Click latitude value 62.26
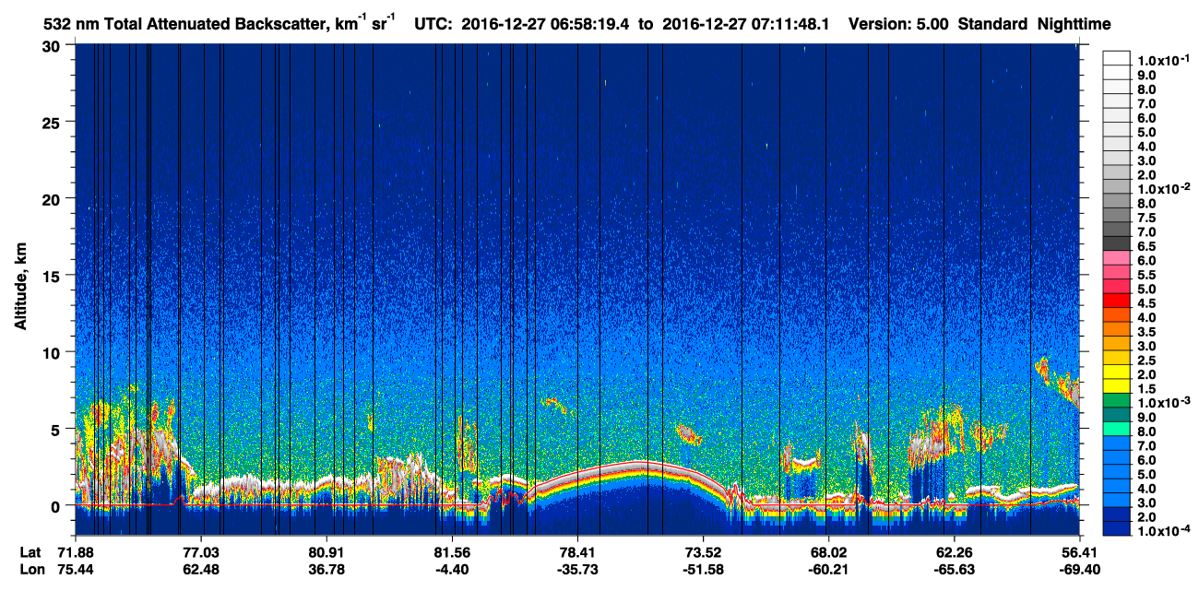The height and width of the screenshot is (615, 1199). pos(953,551)
